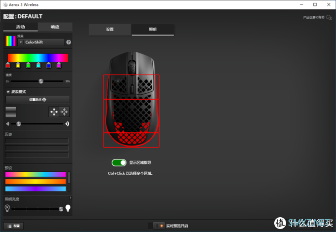Image resolution: width=336 pixels, height=232 pixels.
Task: Close the Aerox 3 Wireless window
Action: (x=329, y=4)
